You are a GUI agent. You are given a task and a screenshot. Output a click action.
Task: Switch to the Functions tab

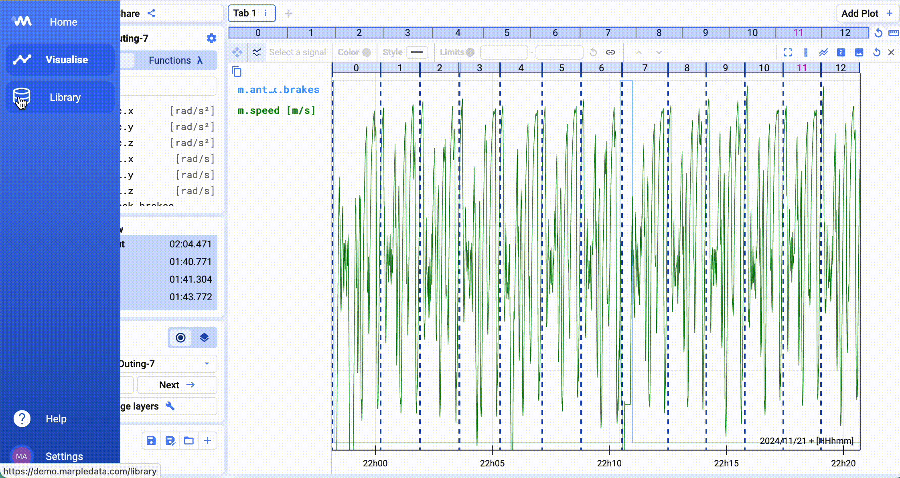(x=176, y=60)
